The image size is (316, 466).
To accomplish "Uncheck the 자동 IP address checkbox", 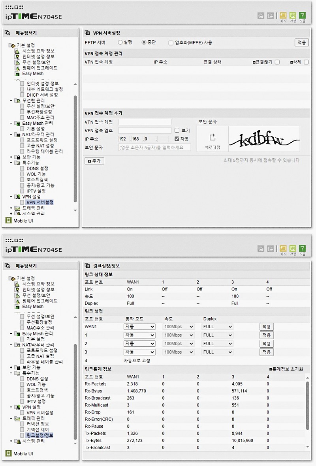I will click(x=177, y=139).
